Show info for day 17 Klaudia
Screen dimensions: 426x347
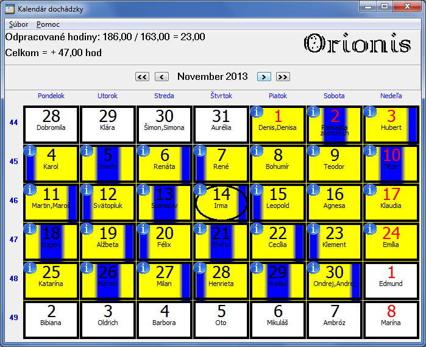370,190
